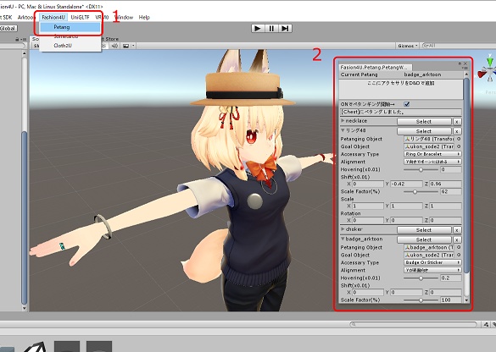Open the Arktoon menu

click(26, 17)
